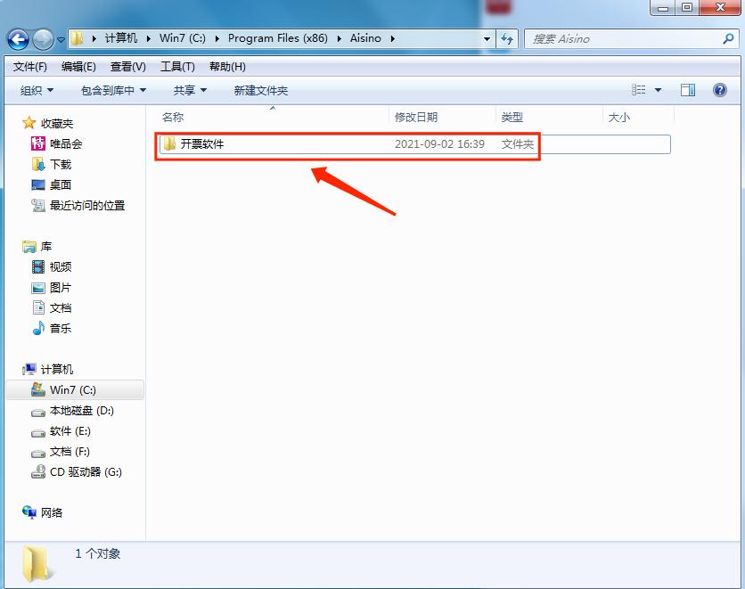Select 桌面 in the favorites sidebar
Image resolution: width=745 pixels, height=589 pixels.
(60, 184)
